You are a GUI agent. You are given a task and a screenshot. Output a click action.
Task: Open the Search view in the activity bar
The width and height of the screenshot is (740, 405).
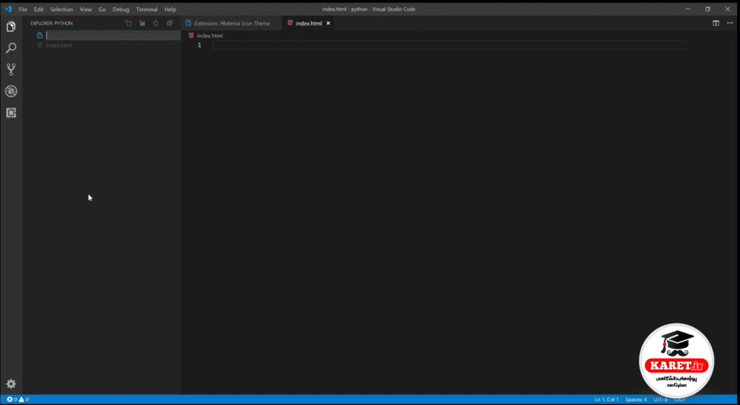pos(11,48)
